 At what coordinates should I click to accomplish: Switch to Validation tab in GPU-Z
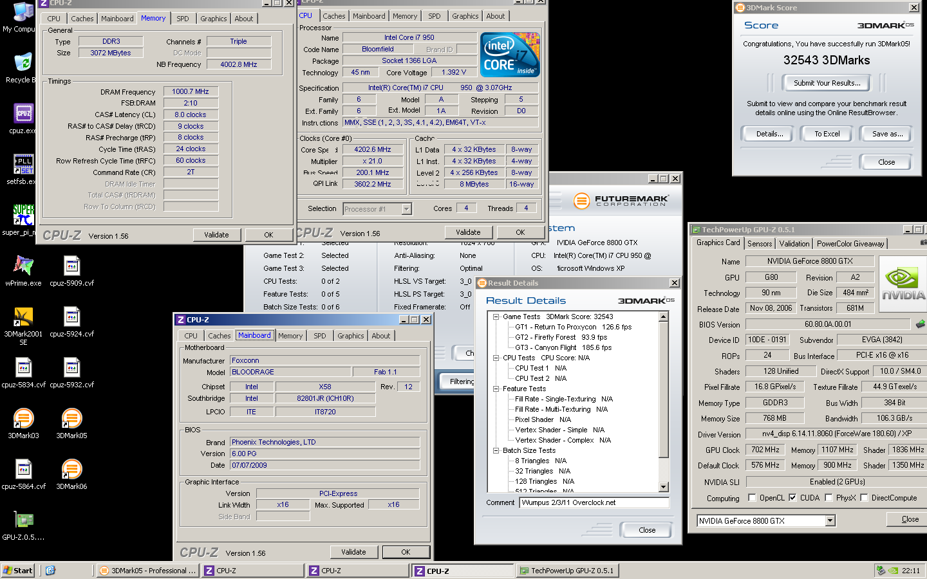[794, 244]
